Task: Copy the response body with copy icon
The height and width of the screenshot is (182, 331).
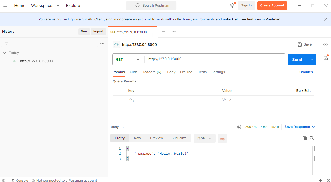Action: [x=305, y=138]
